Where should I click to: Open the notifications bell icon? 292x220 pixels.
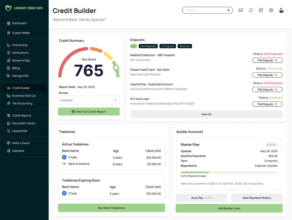click(x=251, y=10)
